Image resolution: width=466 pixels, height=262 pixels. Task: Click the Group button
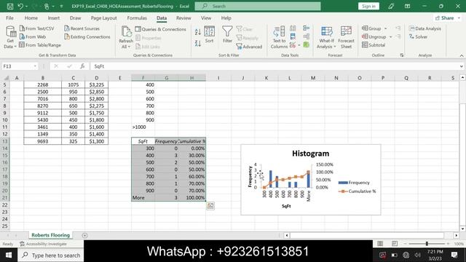click(371, 28)
